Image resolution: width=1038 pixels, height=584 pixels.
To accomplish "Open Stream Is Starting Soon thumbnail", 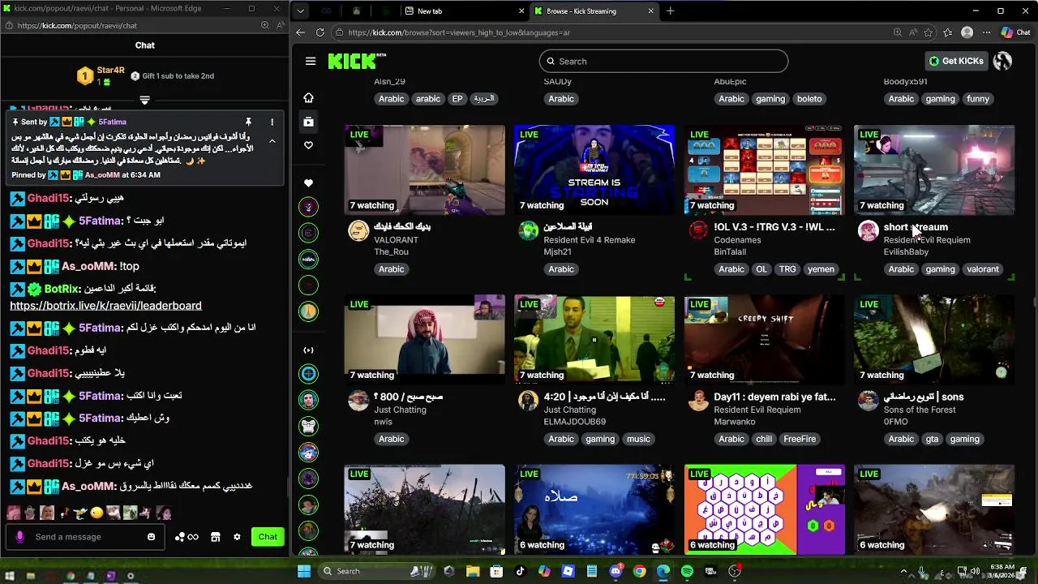I will (594, 170).
